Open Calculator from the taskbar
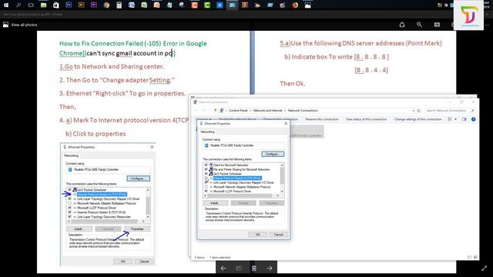The image size is (493, 277). pyautogui.click(x=119, y=5)
